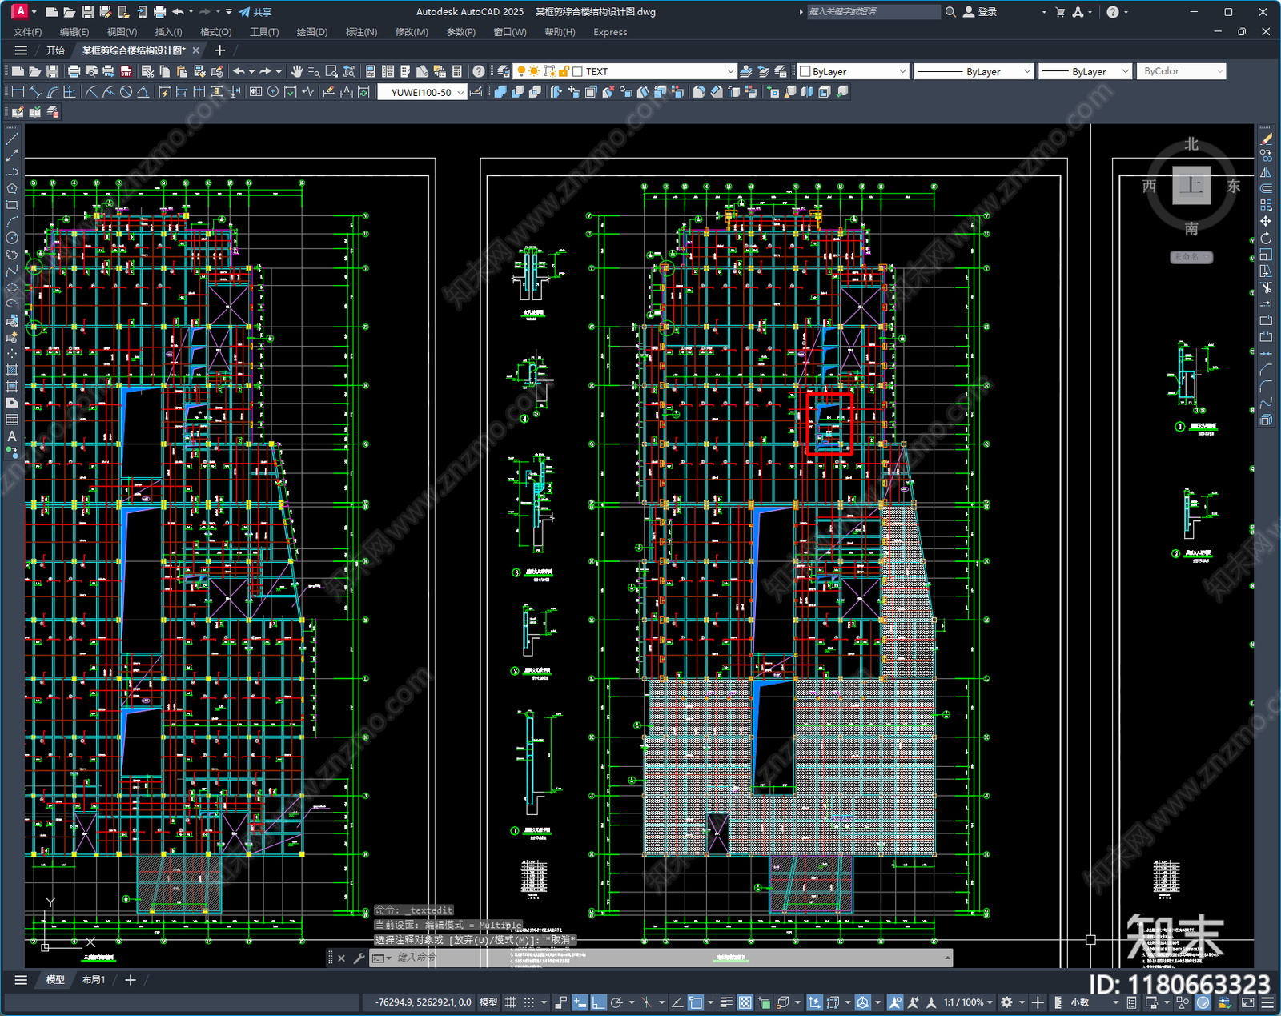
Task: Select the Move tool in modify toolbar
Action: pyautogui.click(x=1266, y=222)
